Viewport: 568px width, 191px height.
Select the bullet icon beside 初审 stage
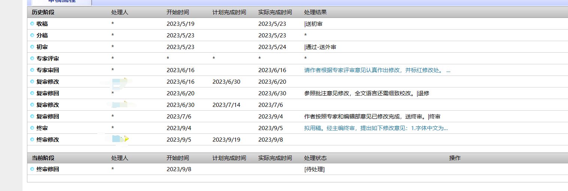click(32, 47)
